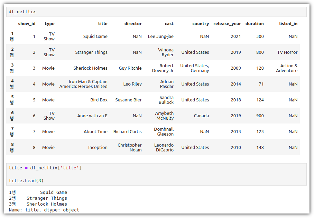
Task: Click cast cell 'Robert Downey Jr'
Action: click(163, 68)
